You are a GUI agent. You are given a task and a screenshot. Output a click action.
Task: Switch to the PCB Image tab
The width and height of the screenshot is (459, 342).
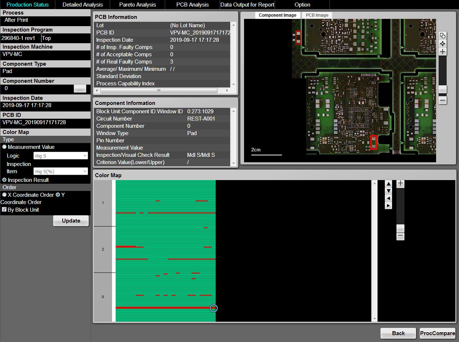tap(317, 15)
